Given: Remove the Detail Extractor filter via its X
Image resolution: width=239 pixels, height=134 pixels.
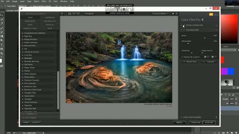Looking at the screenshot, I should click(217, 25).
